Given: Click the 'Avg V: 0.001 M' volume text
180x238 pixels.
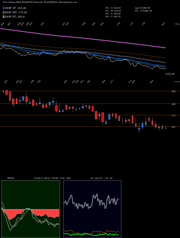Looking at the screenshot, I should pyautogui.click(x=142, y=8).
